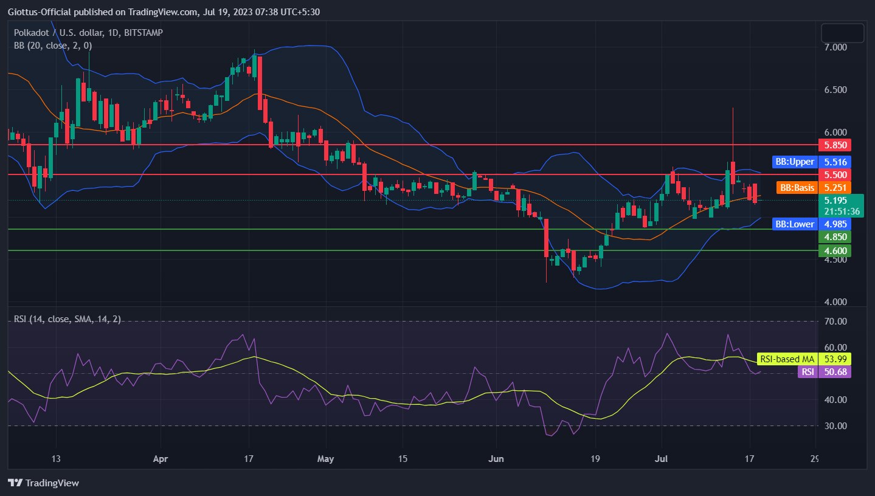Screen dimensions: 875x496
Task: Click the 70.00 level on RSI axis
Action: pyautogui.click(x=834, y=322)
